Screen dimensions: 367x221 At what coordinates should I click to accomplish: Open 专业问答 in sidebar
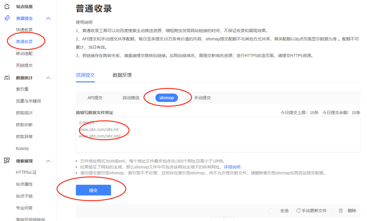[x=24, y=208]
